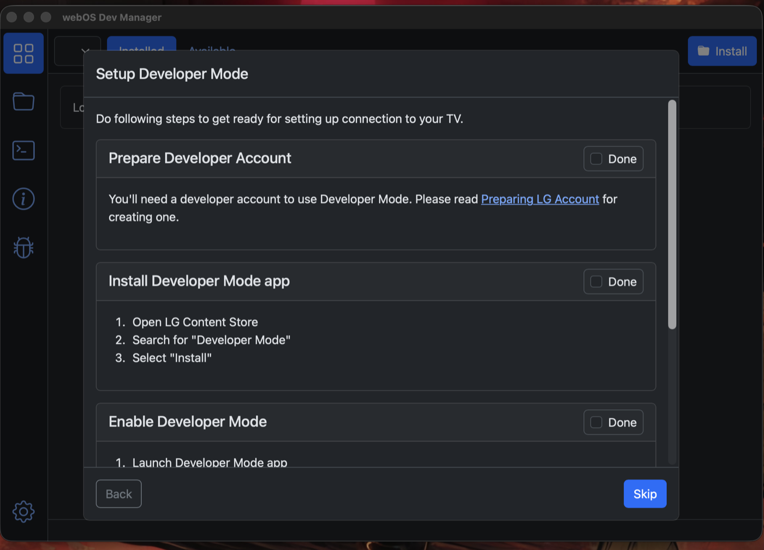Image resolution: width=764 pixels, height=550 pixels.
Task: Click the dialog's vertical scrollbar thumb
Action: pos(672,214)
